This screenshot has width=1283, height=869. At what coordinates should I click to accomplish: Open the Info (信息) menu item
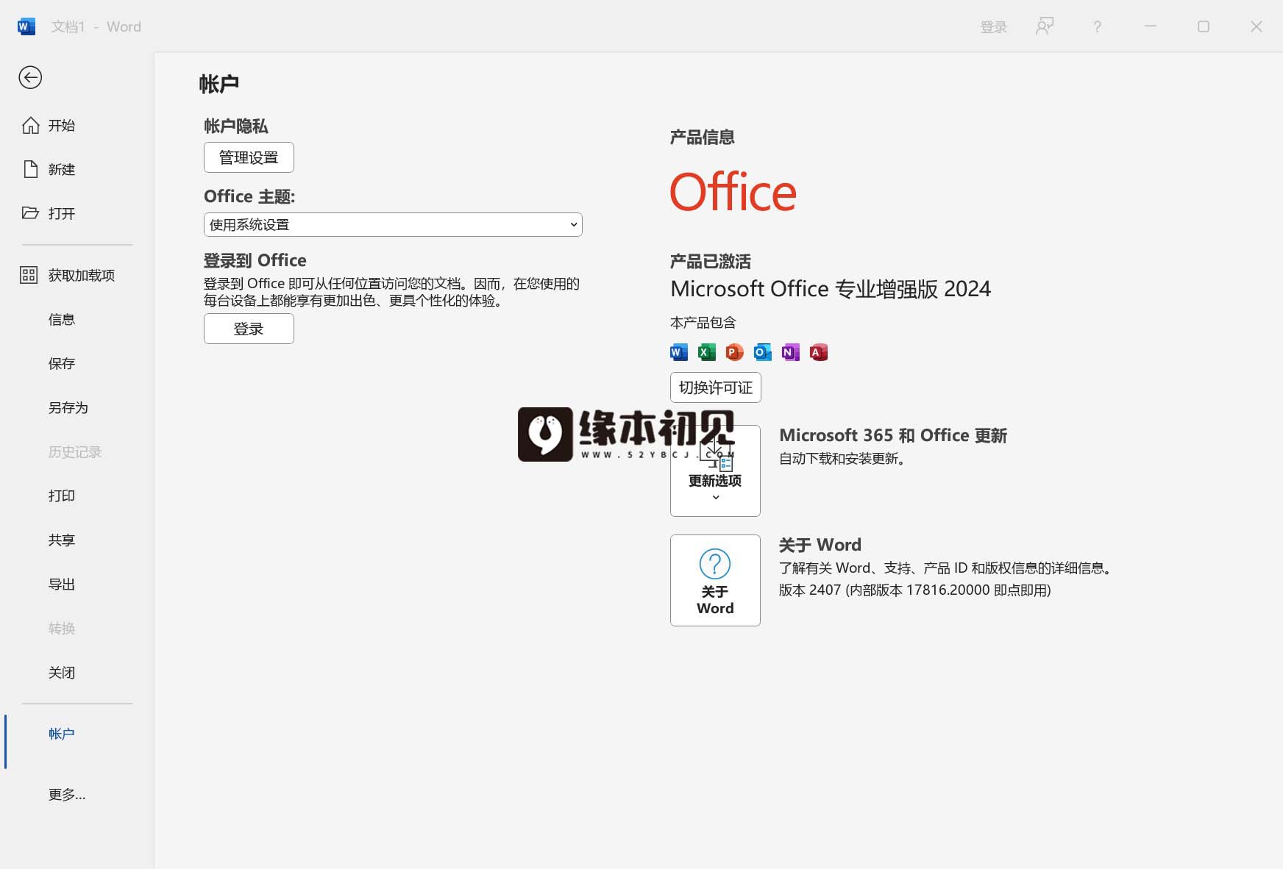point(62,319)
